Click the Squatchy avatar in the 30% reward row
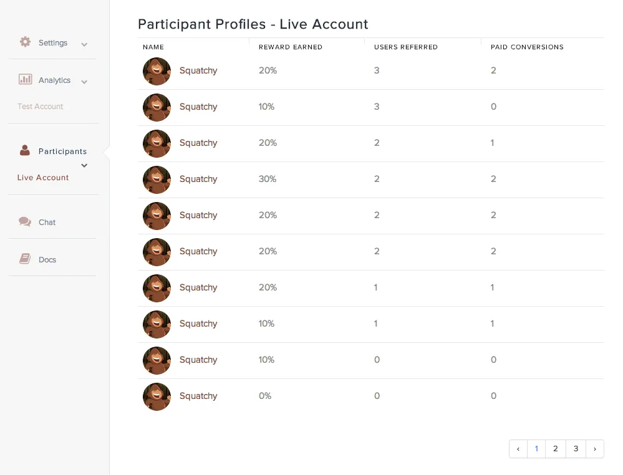 tap(157, 180)
